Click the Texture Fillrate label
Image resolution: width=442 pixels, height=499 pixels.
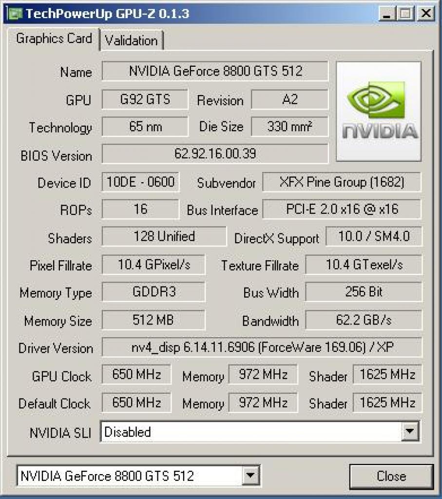click(260, 266)
